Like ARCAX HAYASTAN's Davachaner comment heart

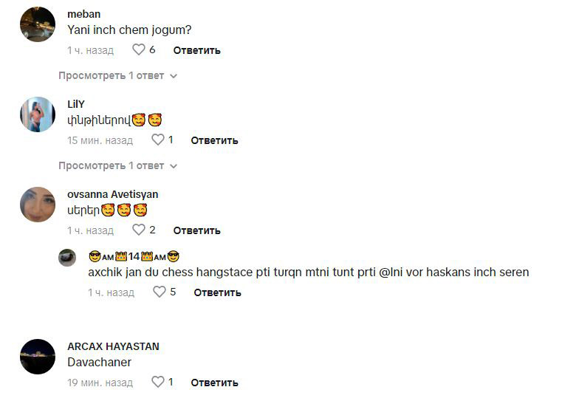(158, 382)
